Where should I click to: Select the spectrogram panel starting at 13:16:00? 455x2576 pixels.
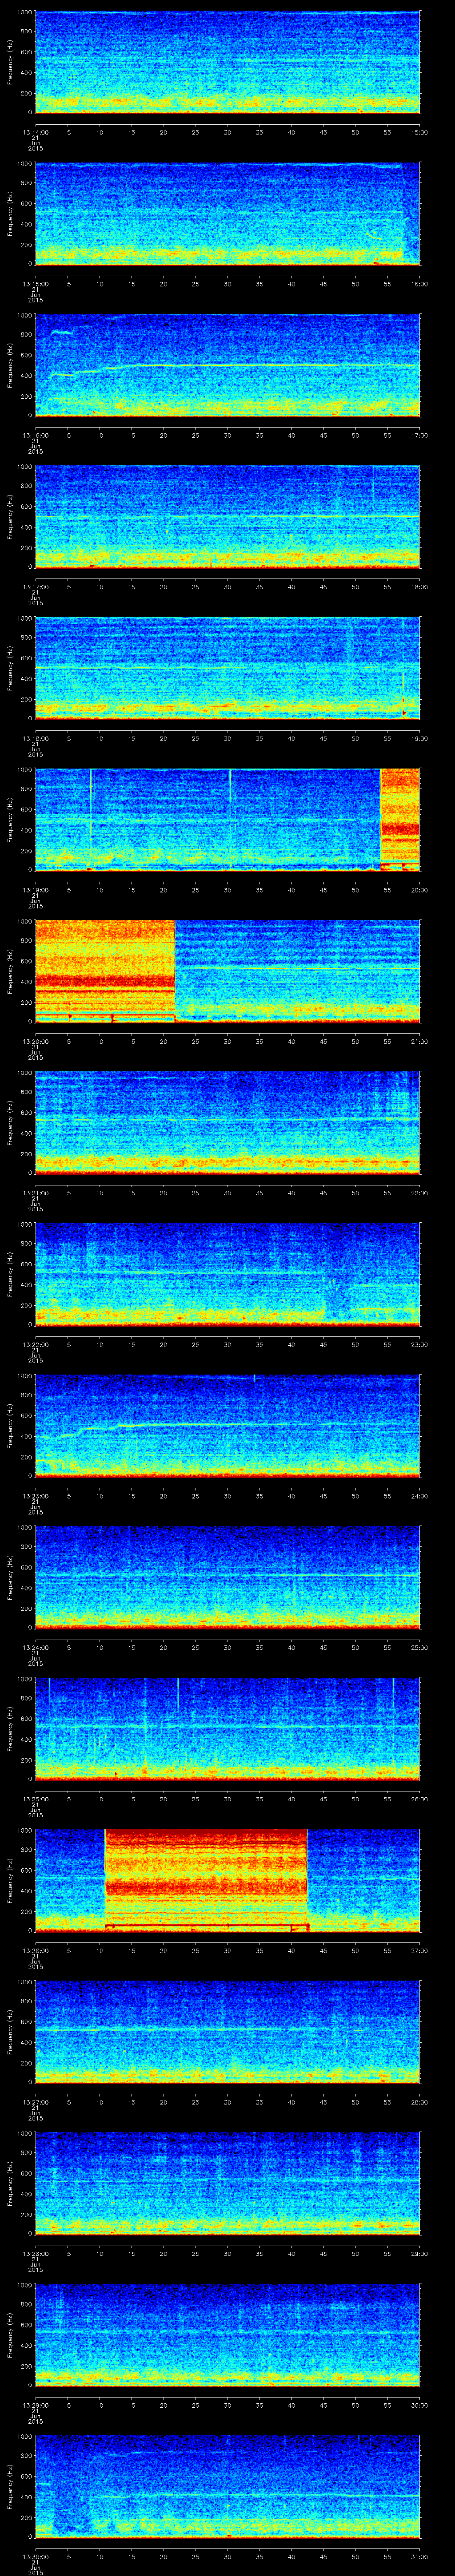coord(227,365)
